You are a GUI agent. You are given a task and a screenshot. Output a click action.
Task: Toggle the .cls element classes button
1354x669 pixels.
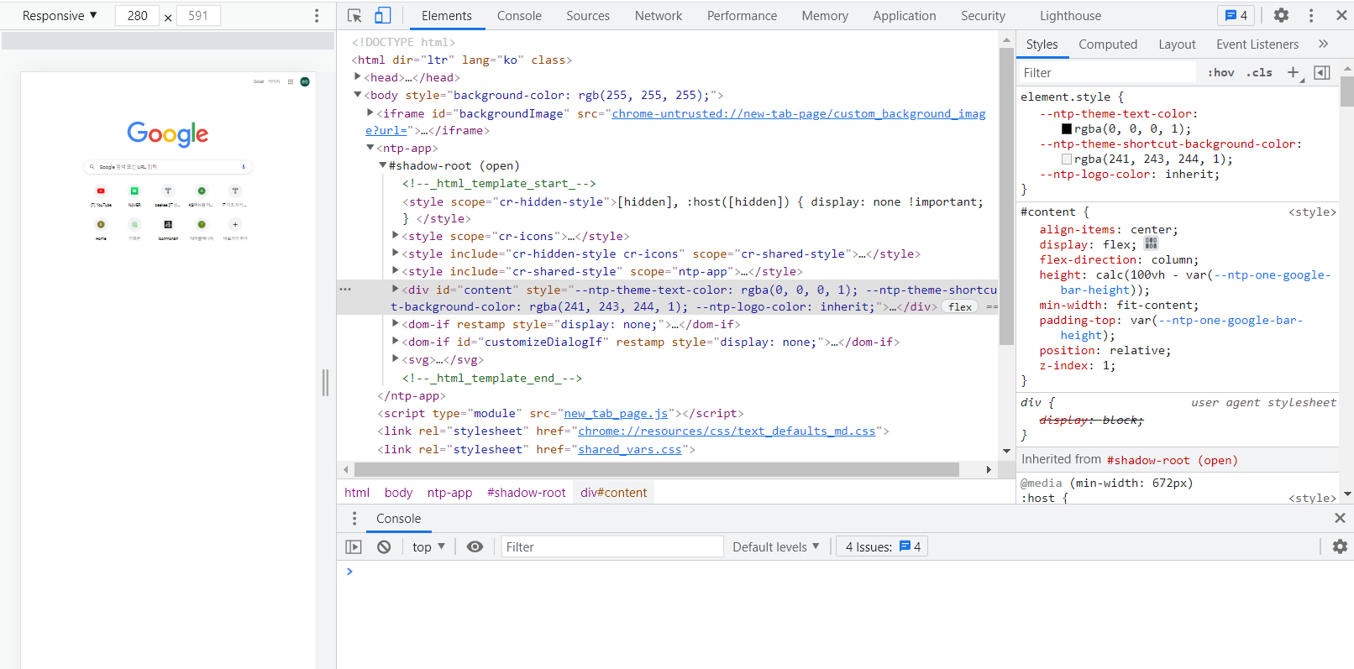(x=1259, y=72)
